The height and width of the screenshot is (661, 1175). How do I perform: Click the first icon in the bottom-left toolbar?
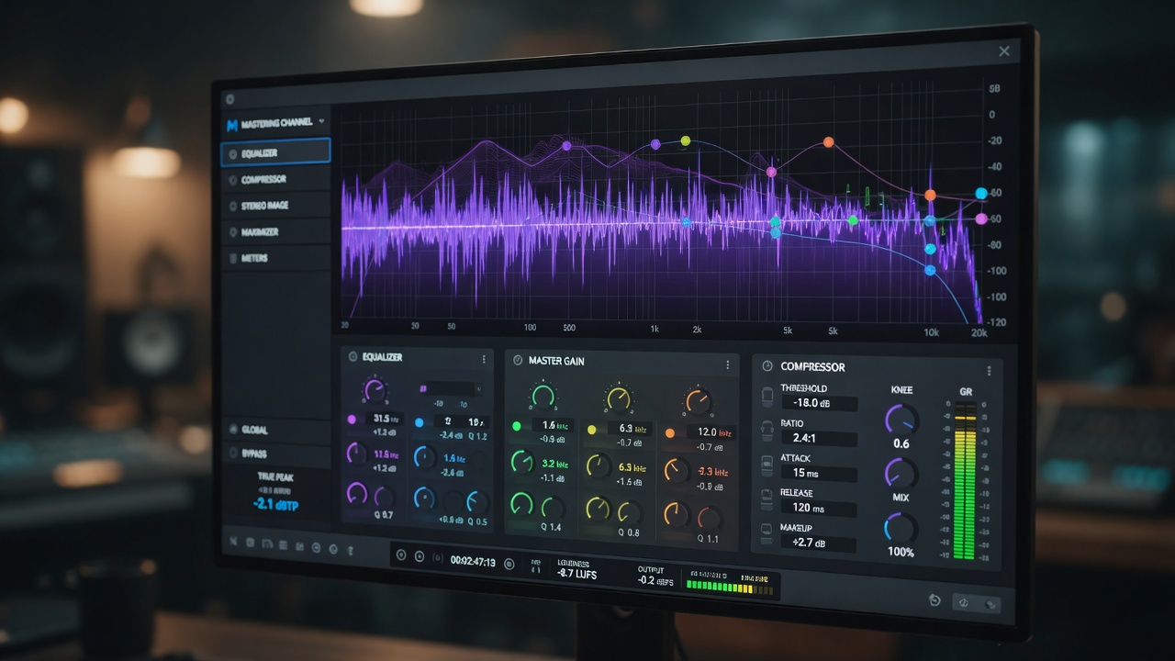pyautogui.click(x=234, y=542)
